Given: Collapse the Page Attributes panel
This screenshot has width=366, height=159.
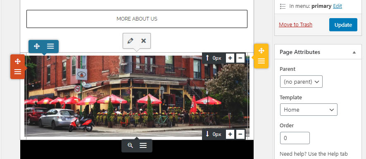Looking at the screenshot, I should [354, 52].
